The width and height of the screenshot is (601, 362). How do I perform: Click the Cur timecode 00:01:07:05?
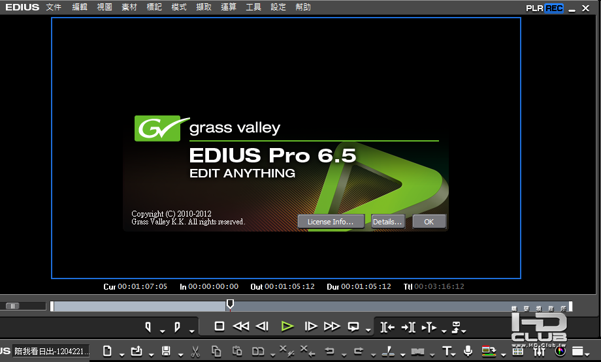click(x=142, y=286)
